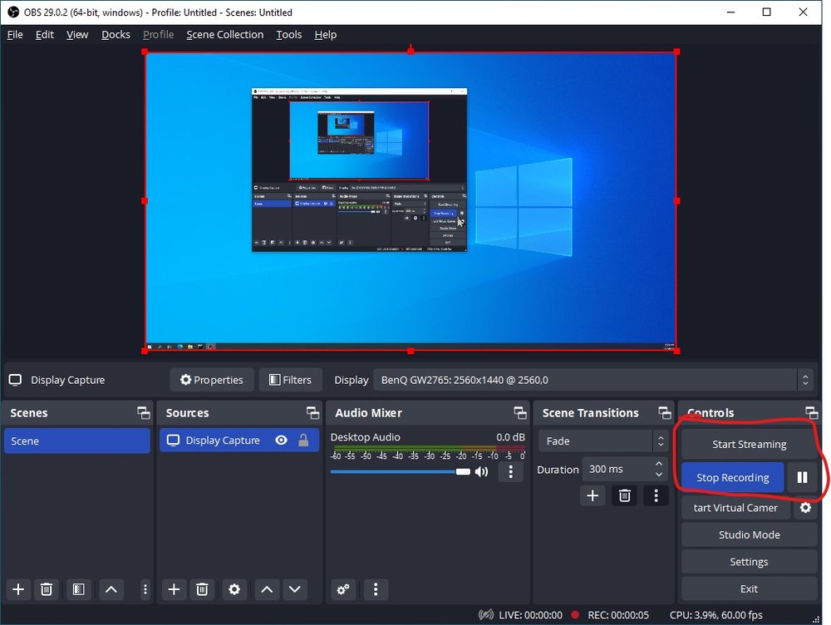Open the Help menu
The image size is (831, 625).
(326, 34)
